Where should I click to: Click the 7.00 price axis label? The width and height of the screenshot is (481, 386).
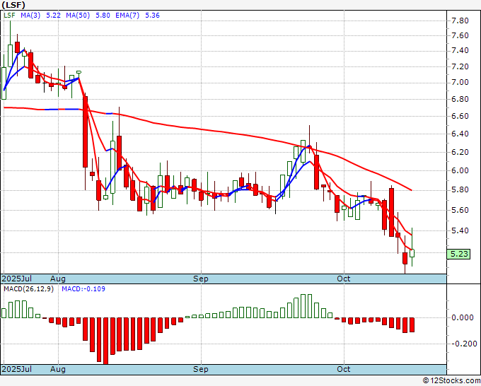460,82
